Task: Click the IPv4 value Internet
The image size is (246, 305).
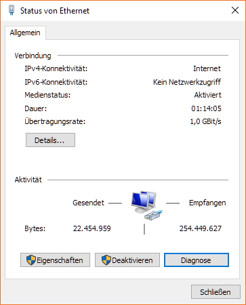Action: pyautogui.click(x=207, y=68)
